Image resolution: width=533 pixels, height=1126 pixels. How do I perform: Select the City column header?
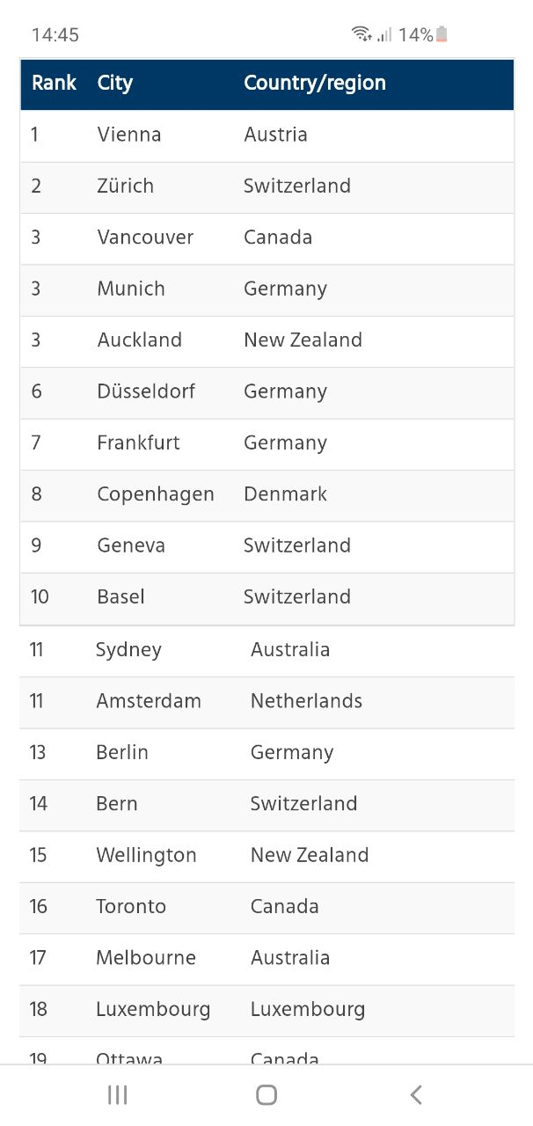click(x=115, y=84)
